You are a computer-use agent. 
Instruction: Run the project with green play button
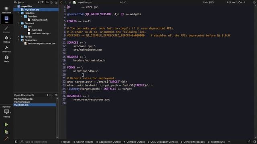point(6,124)
